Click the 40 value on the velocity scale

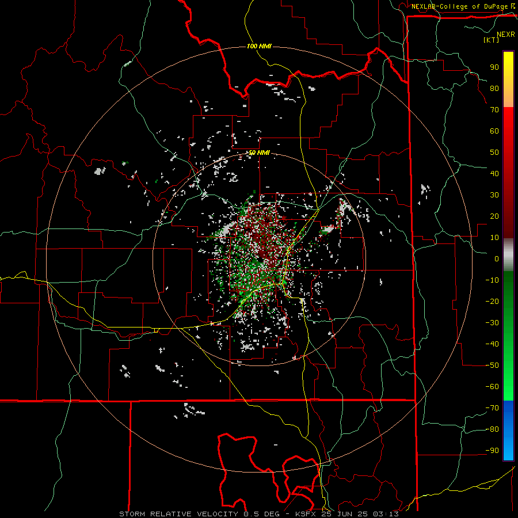point(494,173)
